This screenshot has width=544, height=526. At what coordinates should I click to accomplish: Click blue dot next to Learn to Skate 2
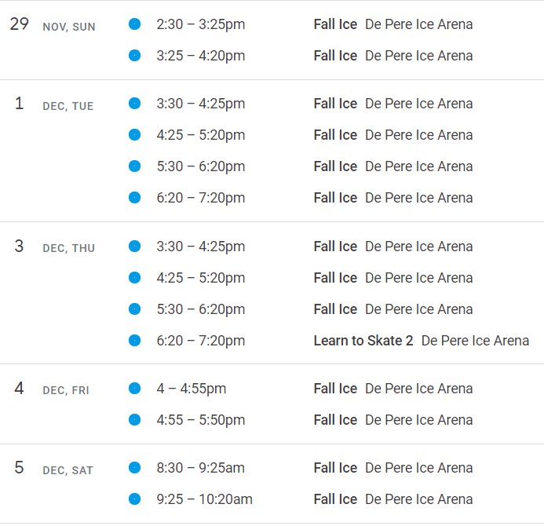click(x=134, y=341)
